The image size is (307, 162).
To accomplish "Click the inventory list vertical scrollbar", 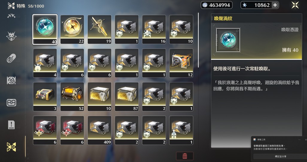I will pyautogui.click(x=198, y=40).
